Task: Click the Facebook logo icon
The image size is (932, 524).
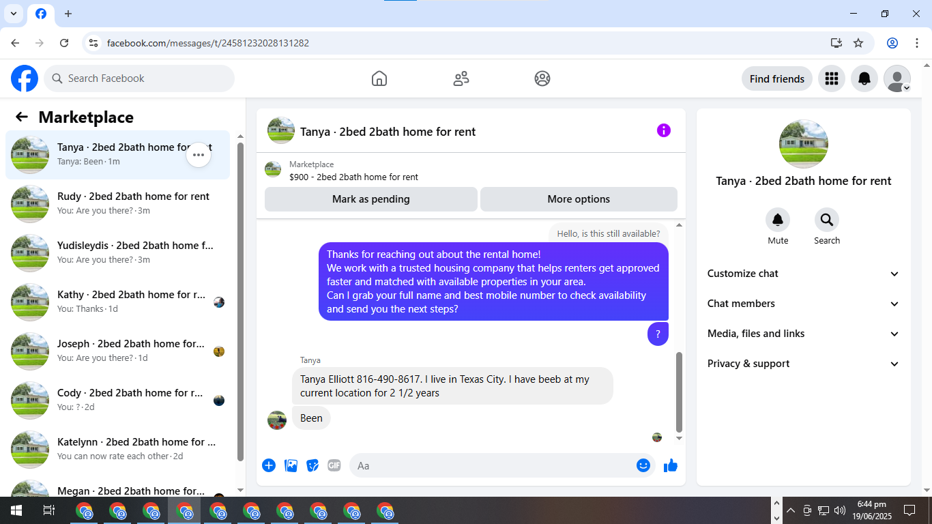Action: tap(25, 78)
